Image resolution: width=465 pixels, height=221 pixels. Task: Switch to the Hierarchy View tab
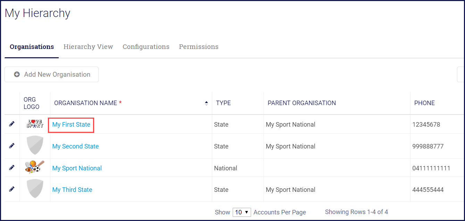pyautogui.click(x=88, y=47)
